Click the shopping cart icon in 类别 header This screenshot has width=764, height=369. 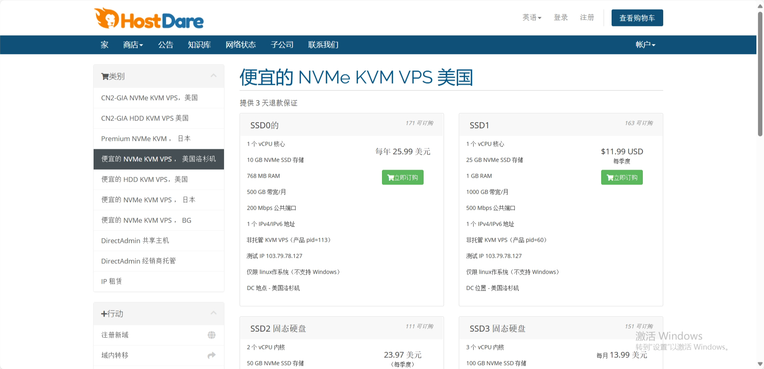[105, 76]
